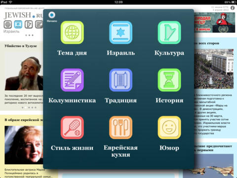The height and width of the screenshot is (178, 237).
Task: Select the highlighted Israel toolbar icon under logo
Action: coord(18,24)
